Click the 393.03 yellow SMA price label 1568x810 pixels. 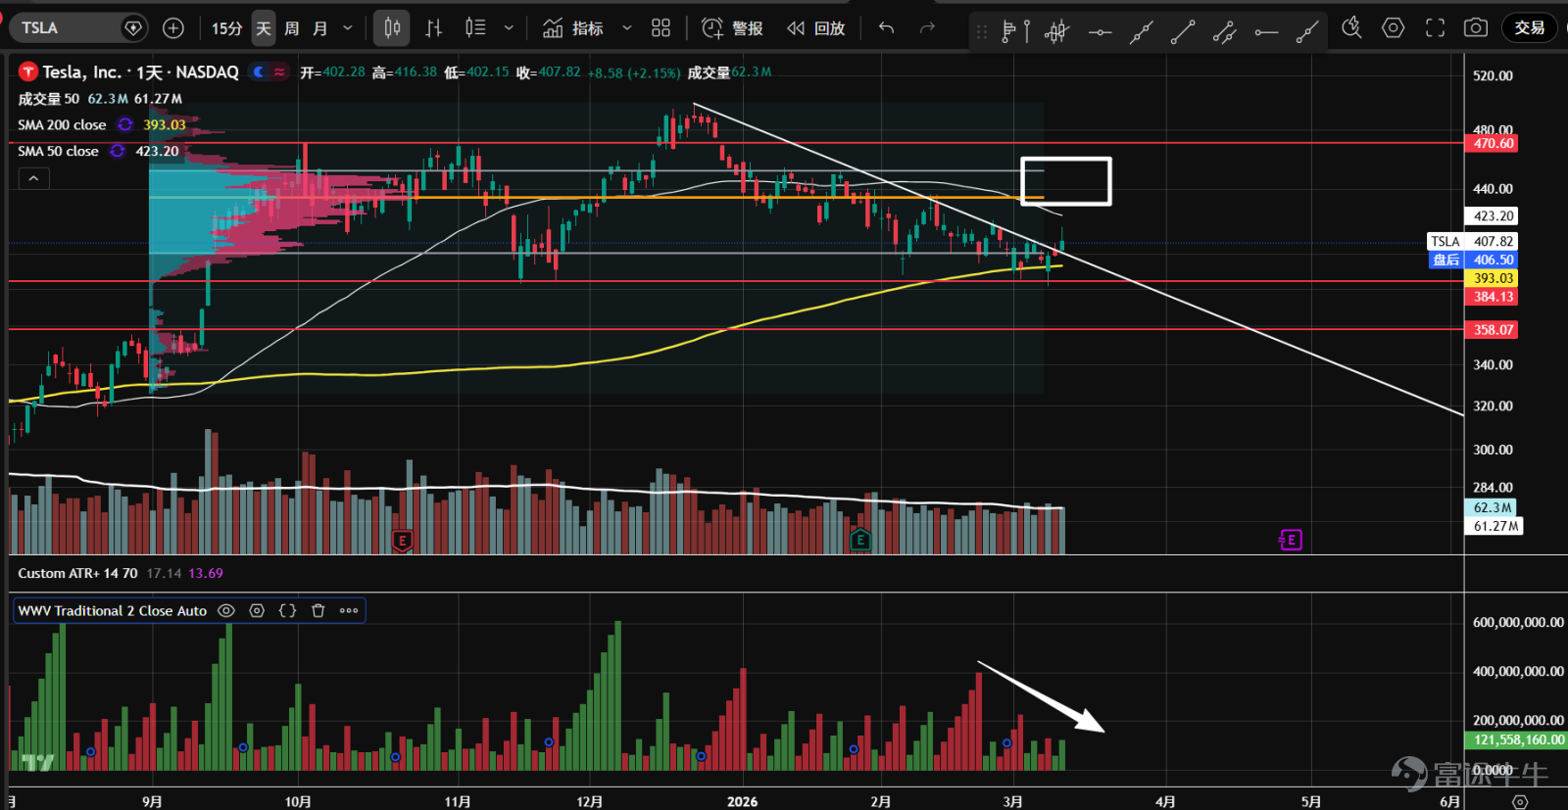point(1492,278)
